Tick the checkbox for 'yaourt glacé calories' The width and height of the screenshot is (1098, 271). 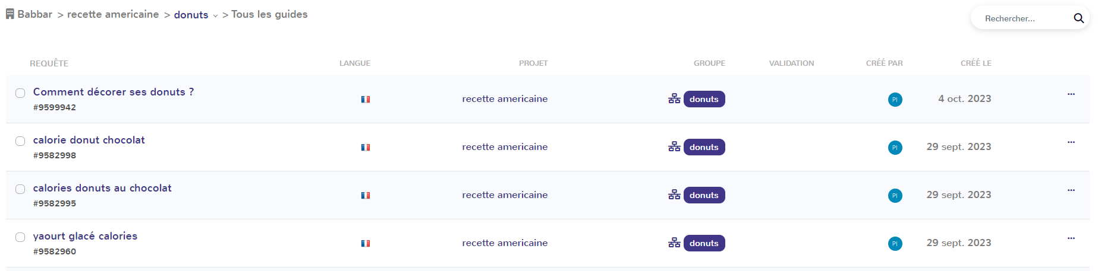tap(20, 237)
